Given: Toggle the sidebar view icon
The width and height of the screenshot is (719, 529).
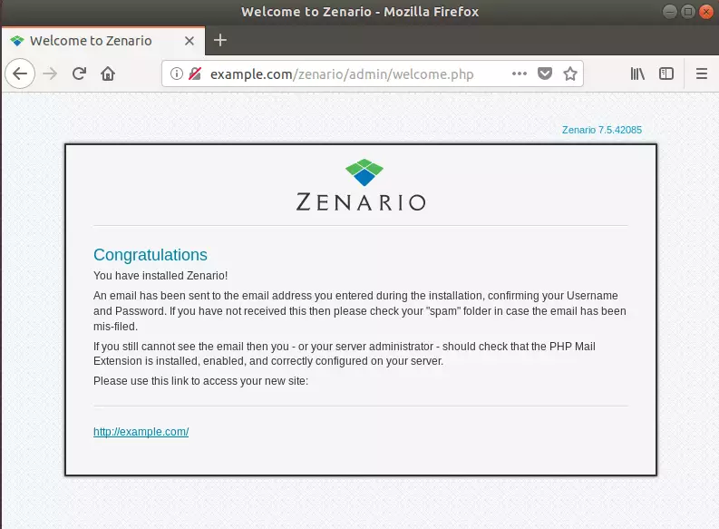Looking at the screenshot, I should pos(666,73).
